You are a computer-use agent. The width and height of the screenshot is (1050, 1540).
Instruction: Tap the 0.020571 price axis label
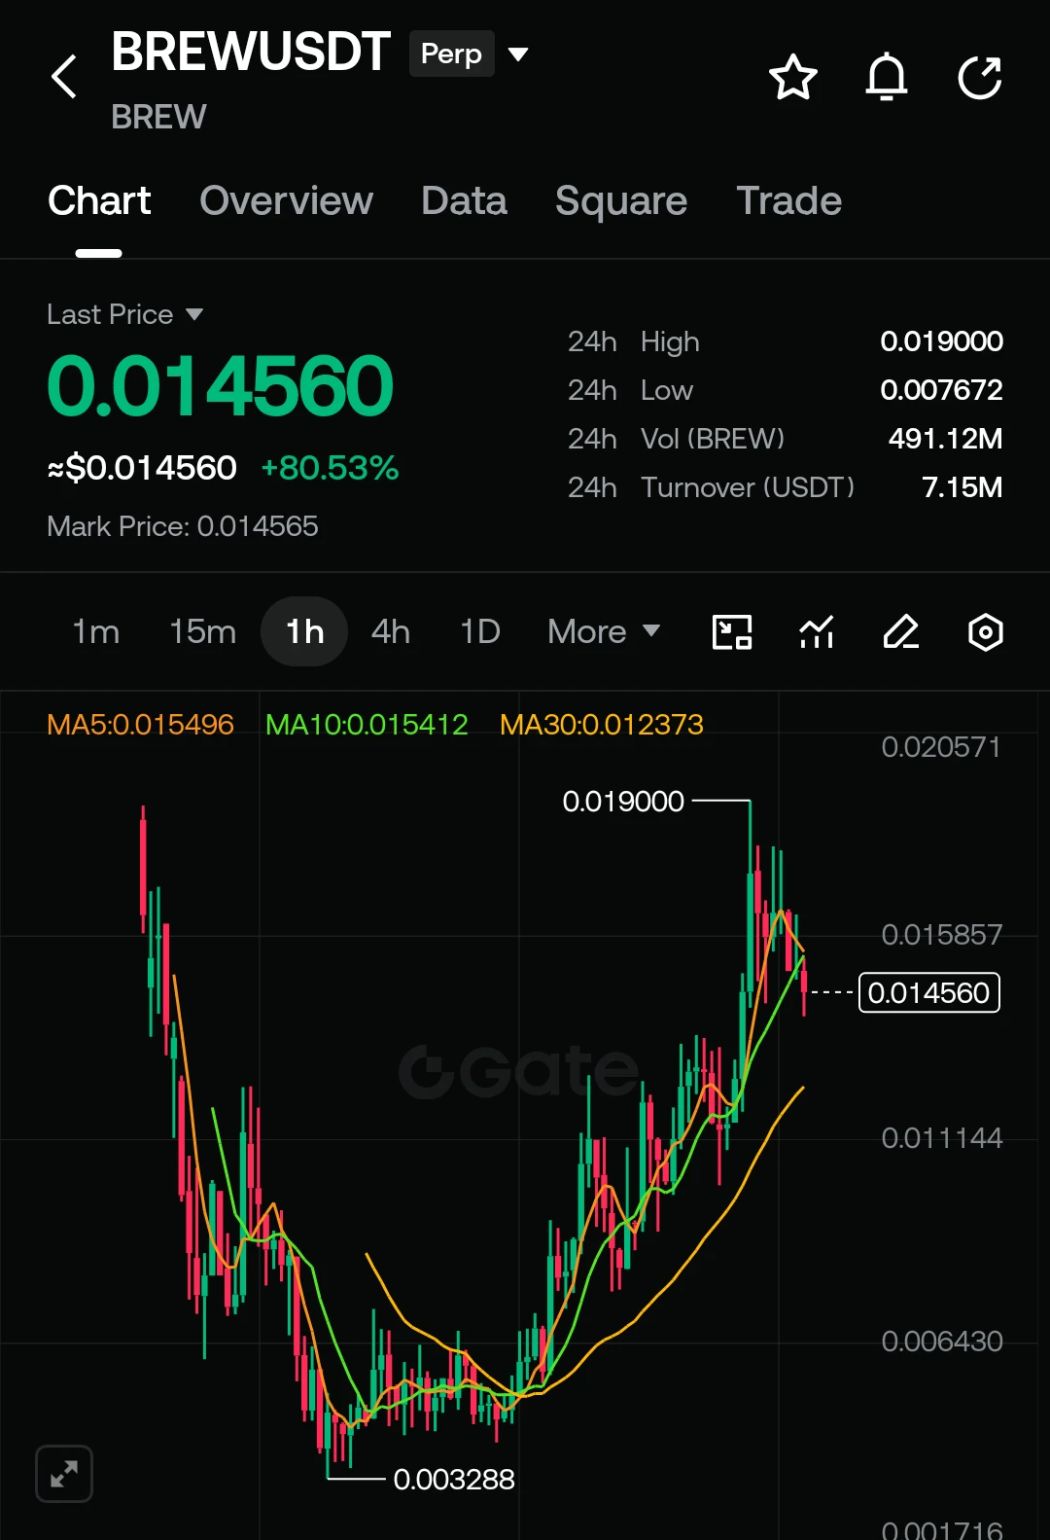coord(941,747)
